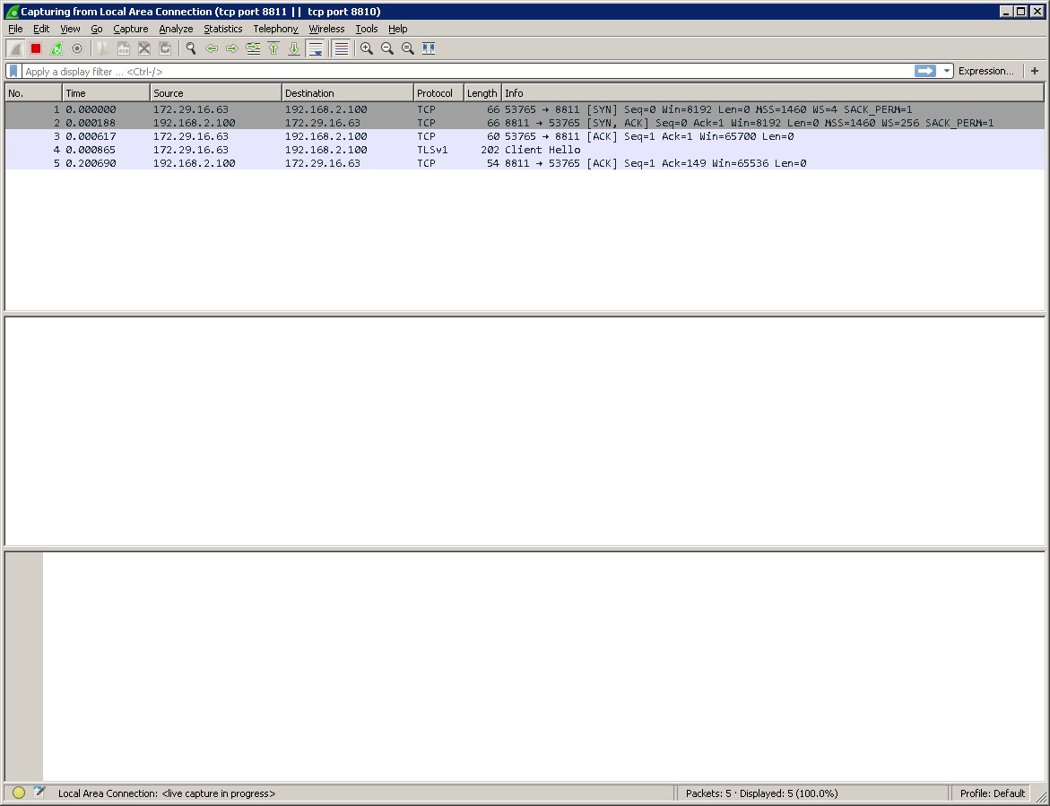Viewport: 1050px width, 806px height.
Task: Select the TLSv1 Client Hello packet
Action: pos(525,150)
